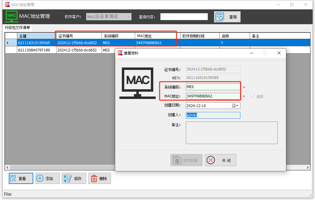315x200 pixels.
Task: Click the 系统编码 column header
Action: pos(118,36)
